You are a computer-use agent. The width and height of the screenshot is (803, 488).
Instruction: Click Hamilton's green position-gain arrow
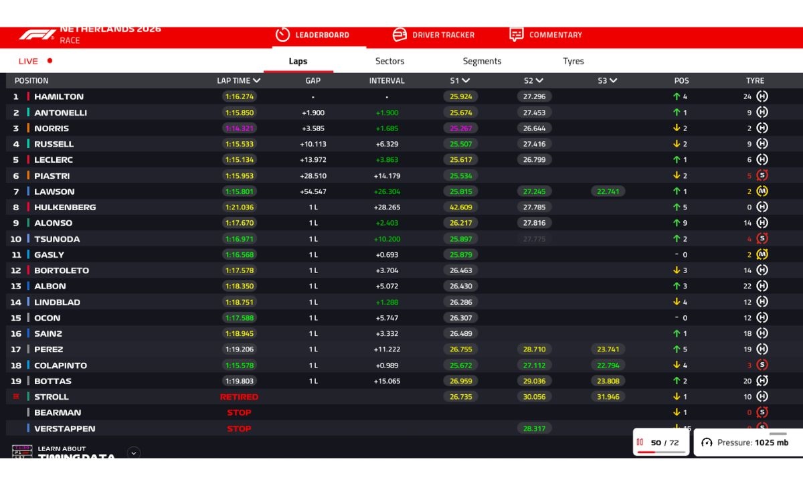point(677,96)
